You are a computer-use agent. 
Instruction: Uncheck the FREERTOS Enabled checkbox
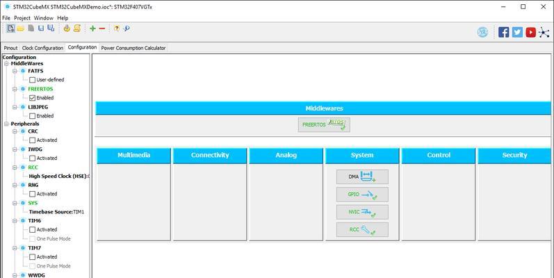coord(32,98)
